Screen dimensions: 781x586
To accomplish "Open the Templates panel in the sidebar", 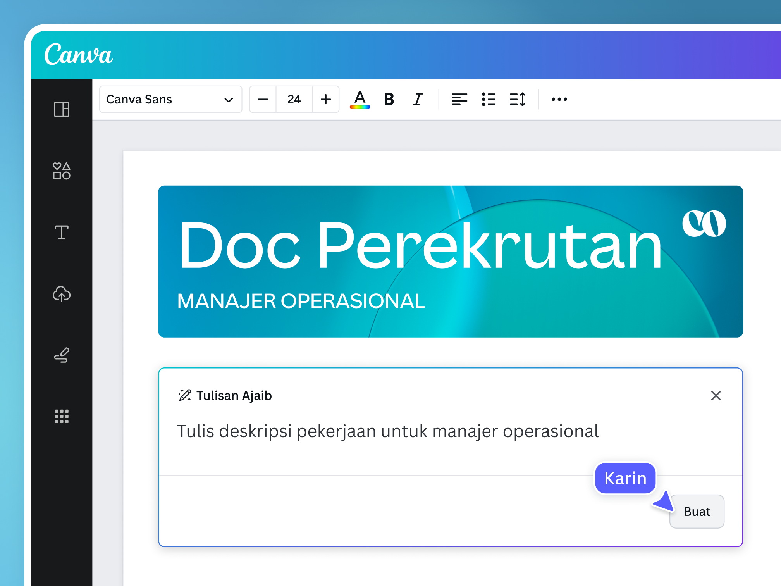I will [x=61, y=110].
